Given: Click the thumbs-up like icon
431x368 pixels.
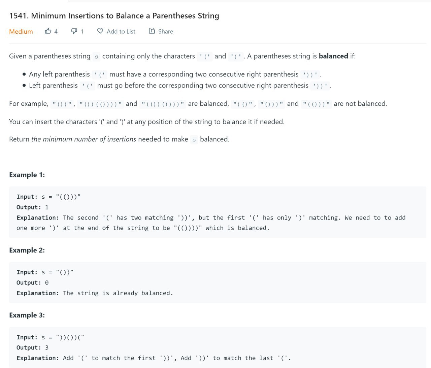Looking at the screenshot, I should [x=48, y=31].
